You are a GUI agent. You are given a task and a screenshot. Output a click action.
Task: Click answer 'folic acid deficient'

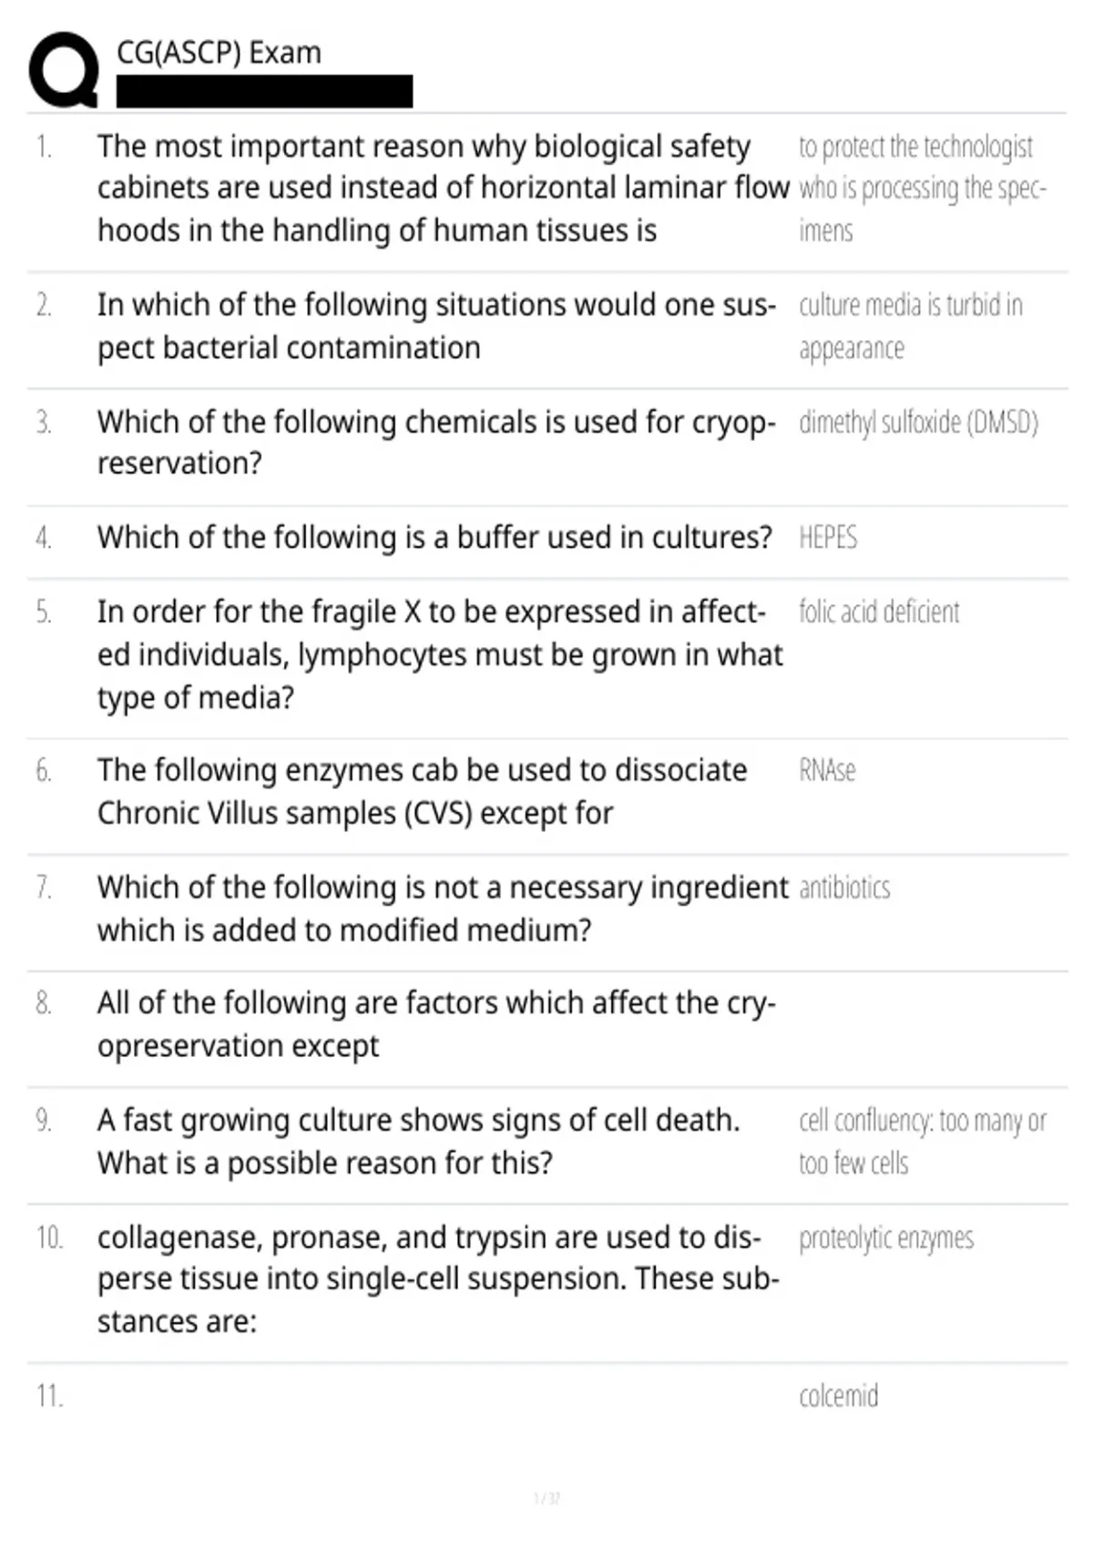879,611
